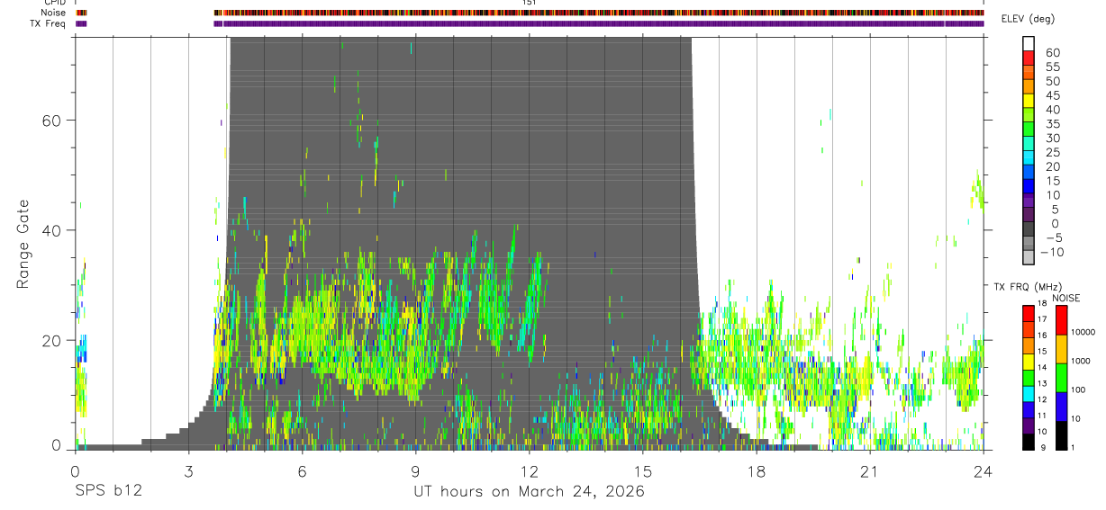The image size is (1106, 510).
Task: Click the 'NOISE' legend title
Action: tap(1066, 298)
